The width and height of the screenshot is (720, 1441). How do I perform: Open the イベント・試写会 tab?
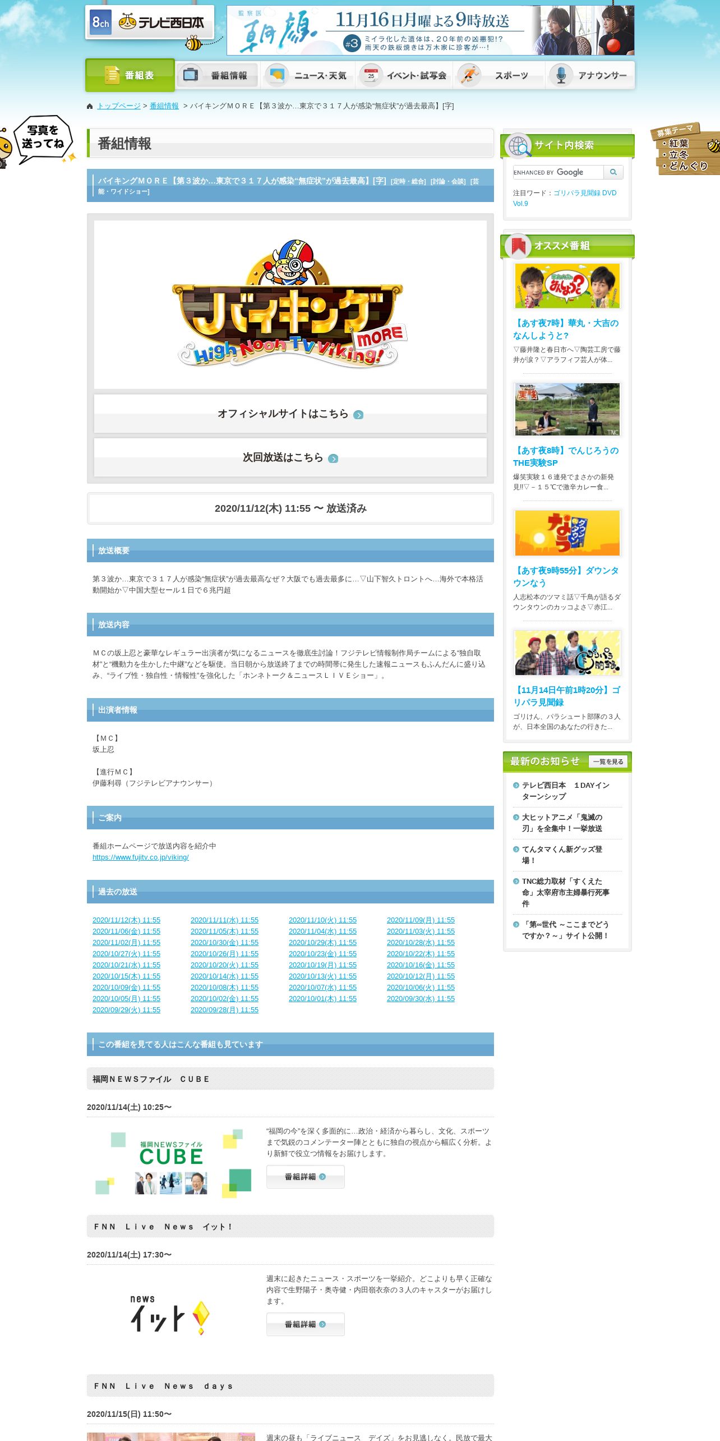coord(404,75)
